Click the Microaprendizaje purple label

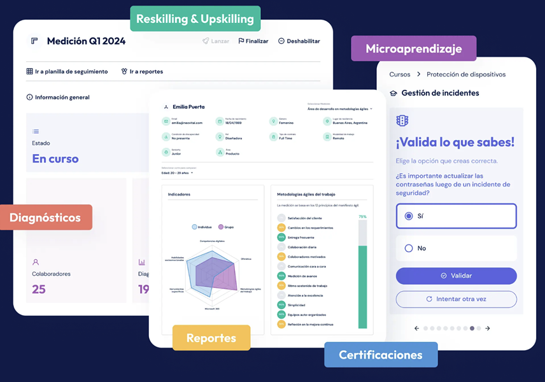(x=414, y=48)
